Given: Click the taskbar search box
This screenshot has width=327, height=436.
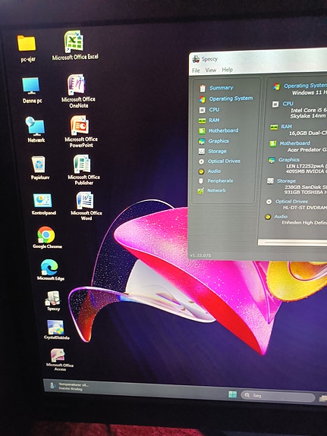Looking at the screenshot, I should tap(278, 395).
